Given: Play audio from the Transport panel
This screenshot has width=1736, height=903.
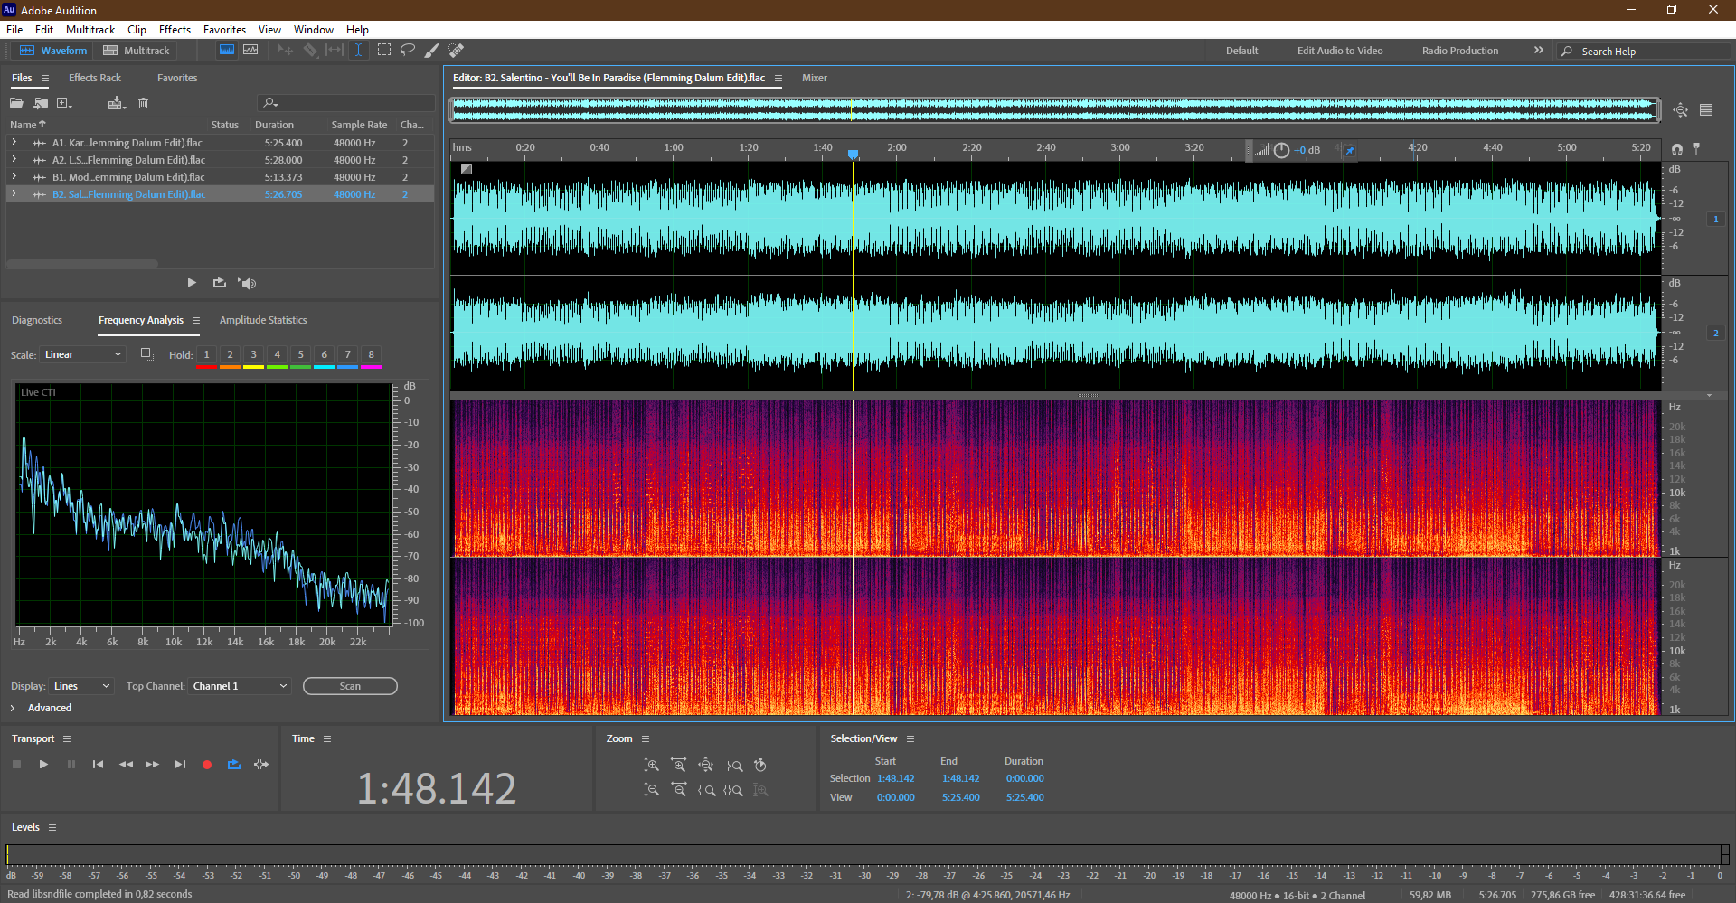Looking at the screenshot, I should pyautogui.click(x=43, y=765).
